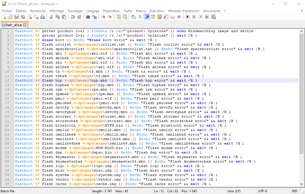Save the current file via toolbar
The height and width of the screenshot is (194, 305).
[17, 17]
